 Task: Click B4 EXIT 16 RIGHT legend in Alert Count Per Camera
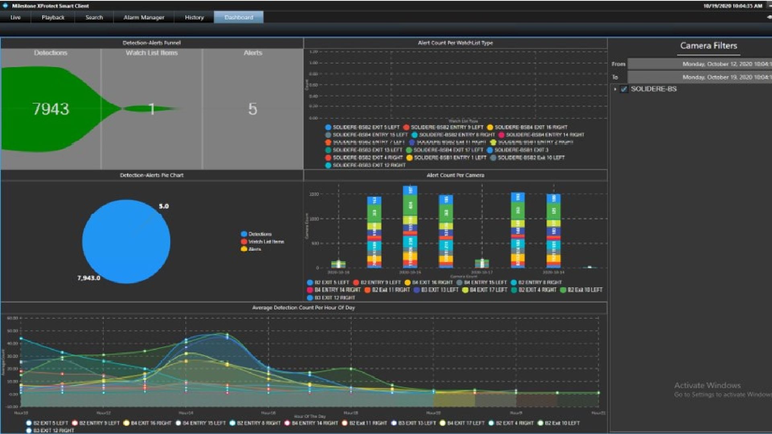(x=429, y=283)
